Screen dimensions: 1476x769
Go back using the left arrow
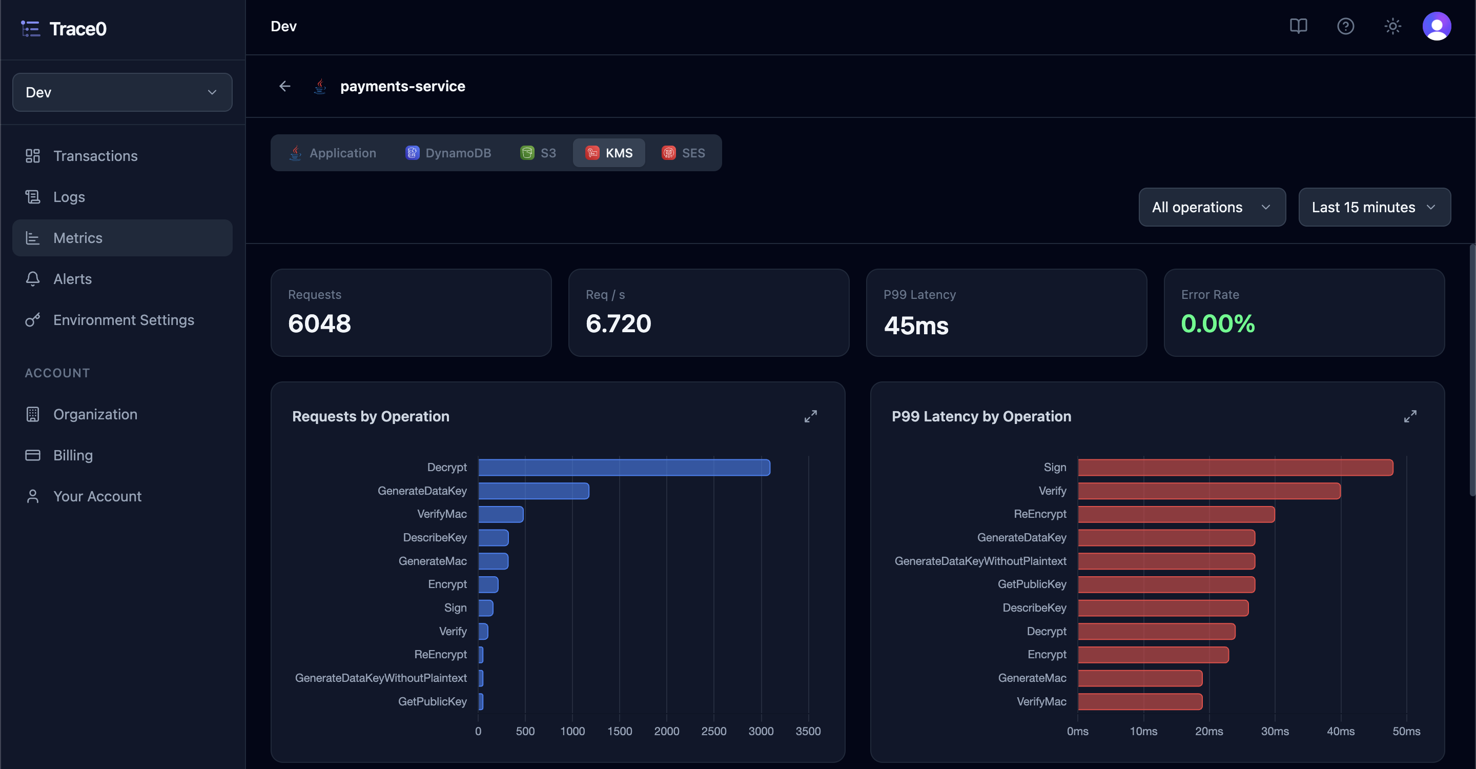point(285,86)
